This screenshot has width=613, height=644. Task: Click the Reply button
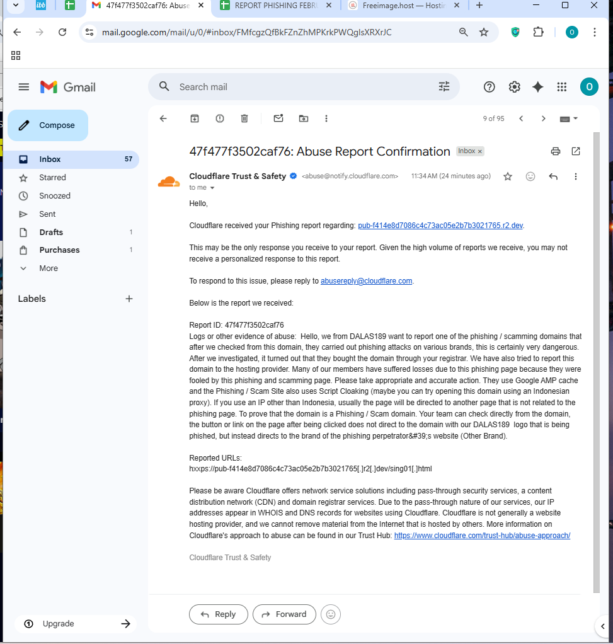(219, 614)
